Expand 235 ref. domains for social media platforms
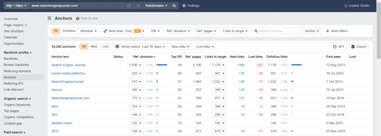This screenshot has height=136, width=381. tap(136, 73)
